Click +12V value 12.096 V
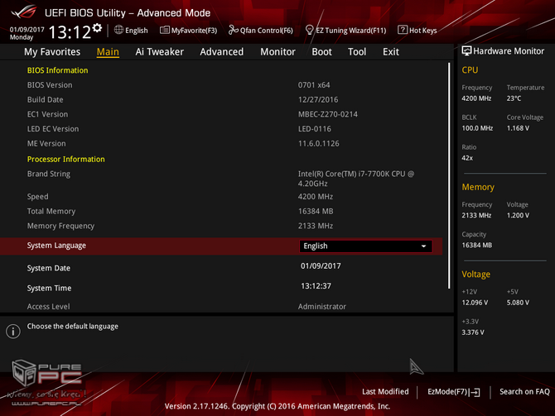Screen dimensions: 555x416 (475, 303)
